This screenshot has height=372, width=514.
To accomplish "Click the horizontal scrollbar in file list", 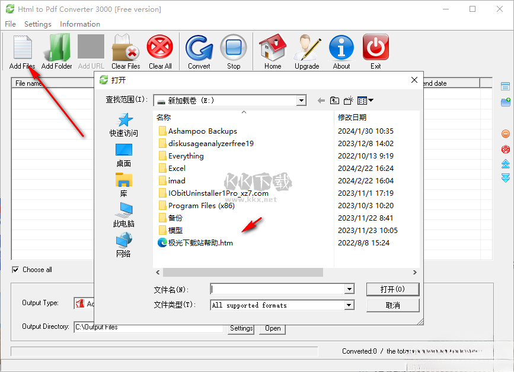I will 243,272.
